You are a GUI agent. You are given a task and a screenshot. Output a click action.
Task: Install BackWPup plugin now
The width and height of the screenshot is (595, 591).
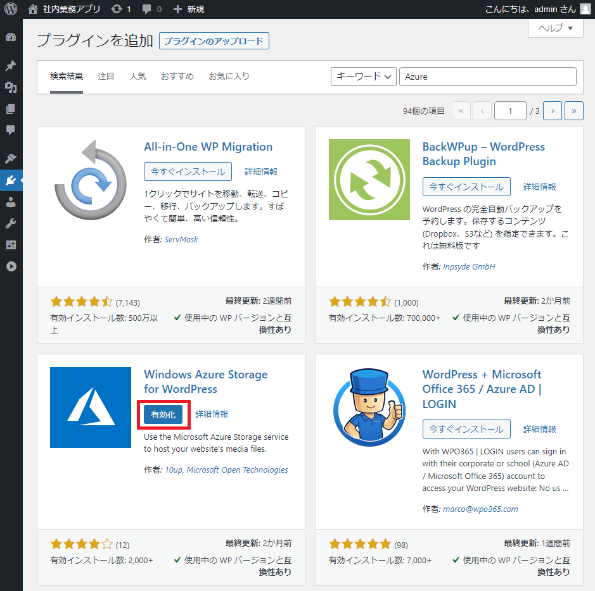point(466,187)
